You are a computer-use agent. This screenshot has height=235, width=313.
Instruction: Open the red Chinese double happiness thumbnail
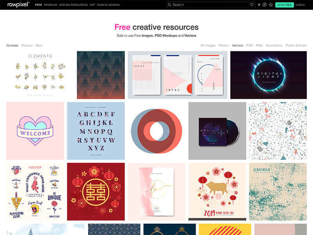pyautogui.click(x=96, y=192)
